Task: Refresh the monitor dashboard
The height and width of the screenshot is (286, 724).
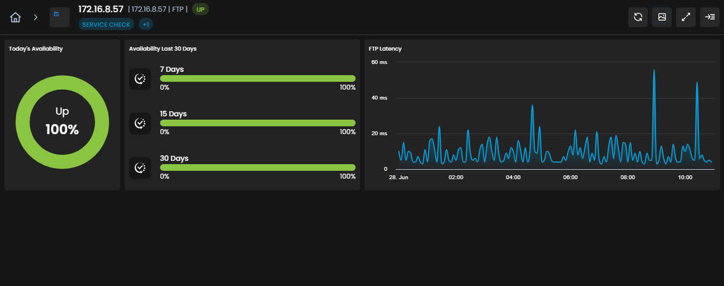Action: click(x=638, y=17)
